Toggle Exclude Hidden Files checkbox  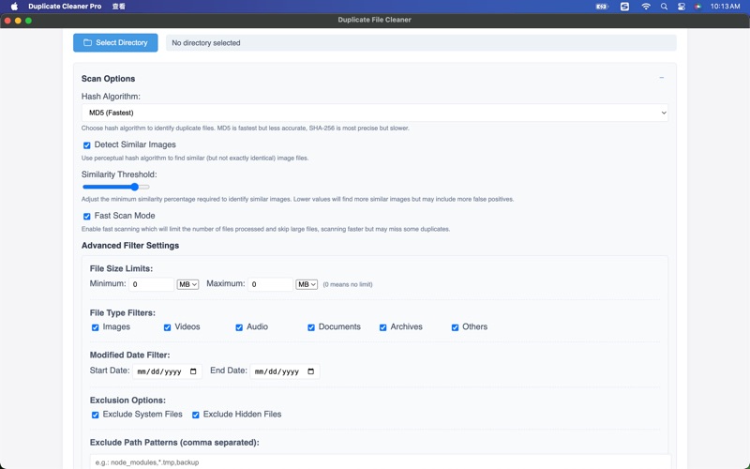coord(196,415)
